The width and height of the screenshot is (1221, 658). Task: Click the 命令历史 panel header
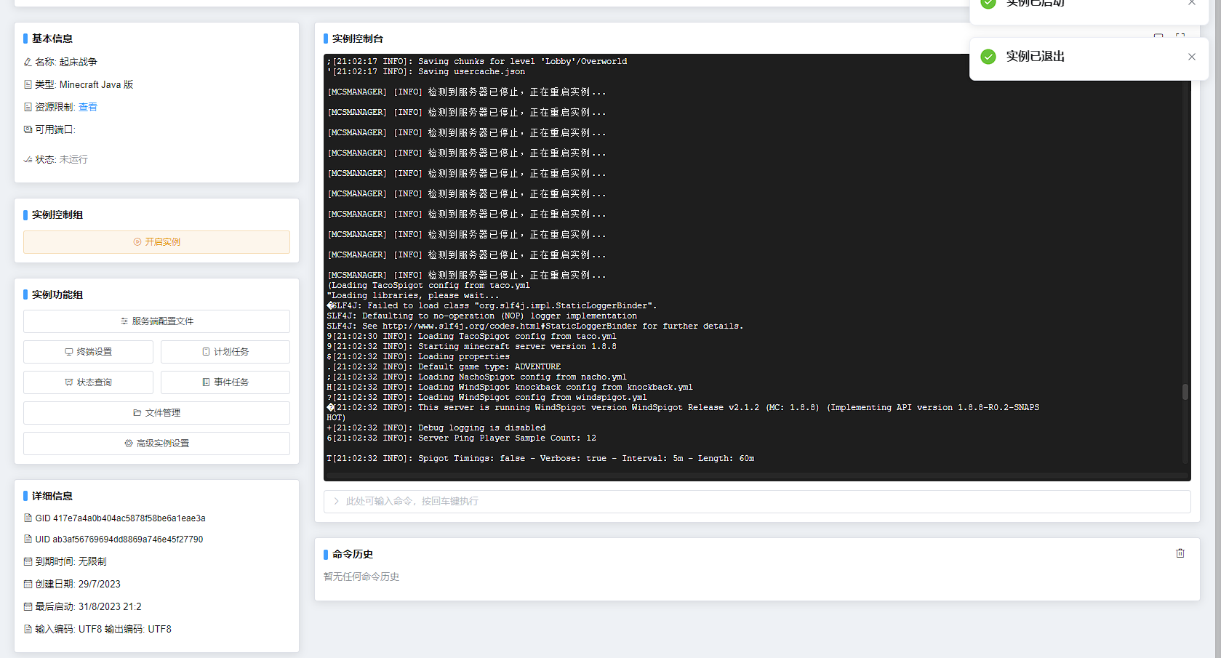pyautogui.click(x=351, y=553)
